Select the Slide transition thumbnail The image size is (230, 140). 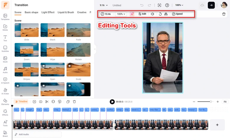pyautogui.click(x=27, y=30)
